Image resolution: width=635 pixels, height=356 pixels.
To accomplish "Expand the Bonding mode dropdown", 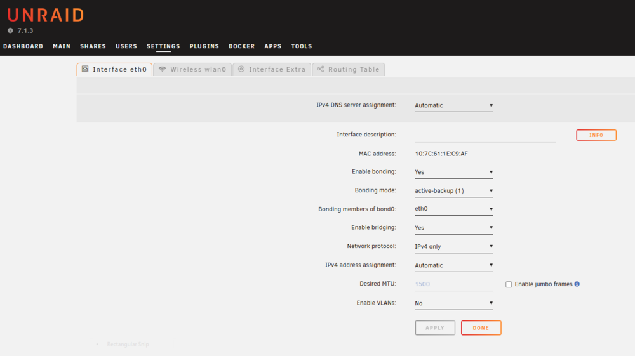I will click(x=453, y=191).
